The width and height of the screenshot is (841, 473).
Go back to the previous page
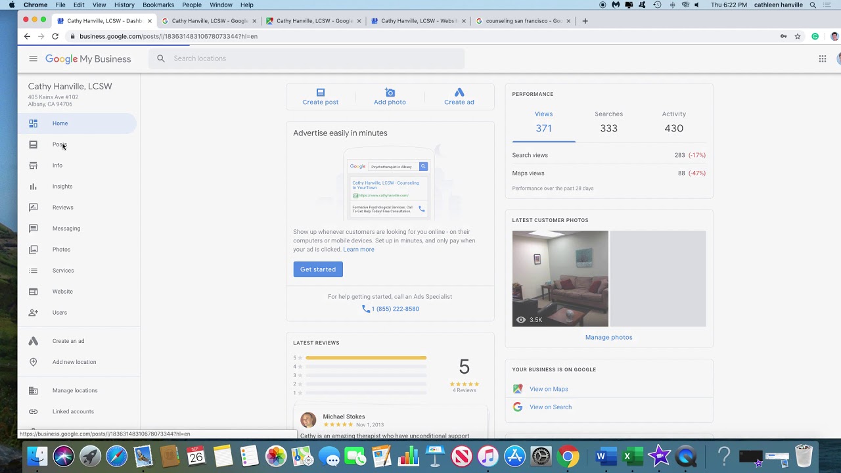click(27, 36)
